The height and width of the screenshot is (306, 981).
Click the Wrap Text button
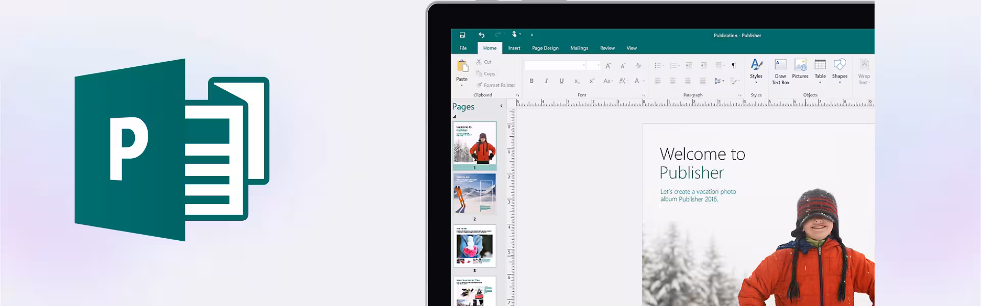pyautogui.click(x=864, y=71)
